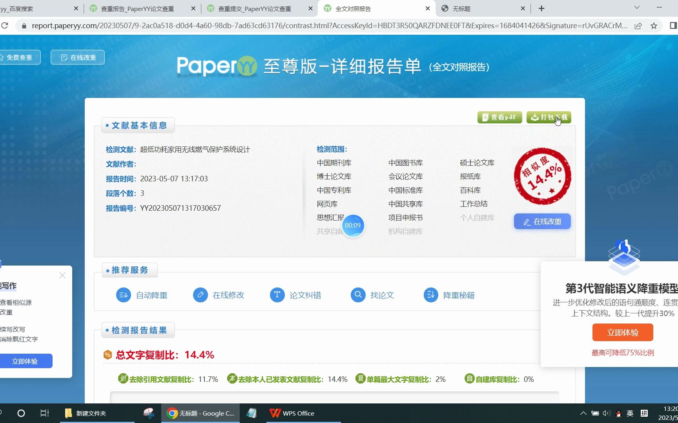Open the 找论文 link text

tap(382, 295)
